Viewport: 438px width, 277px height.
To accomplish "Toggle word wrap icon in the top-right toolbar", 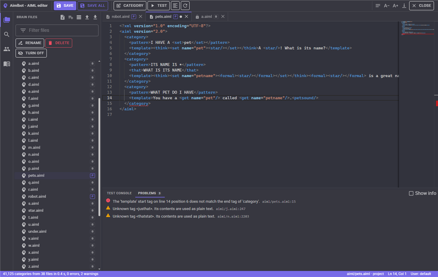I will [x=378, y=6].
